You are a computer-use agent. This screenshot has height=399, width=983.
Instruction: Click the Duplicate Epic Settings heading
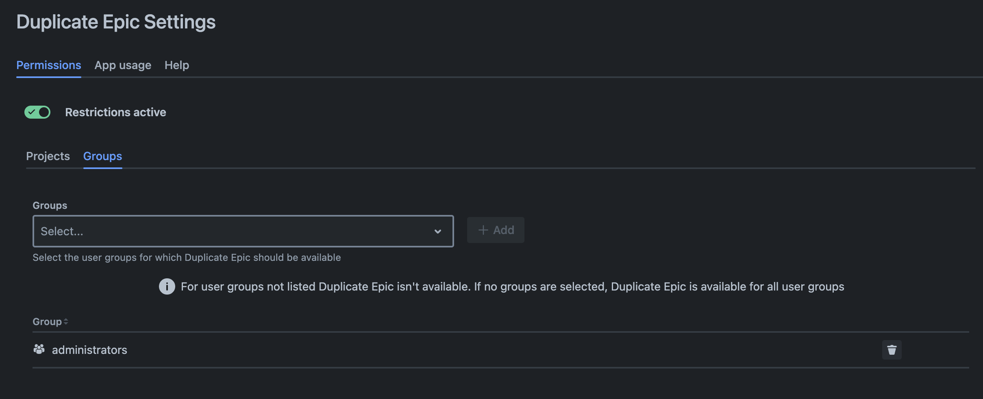point(116,22)
